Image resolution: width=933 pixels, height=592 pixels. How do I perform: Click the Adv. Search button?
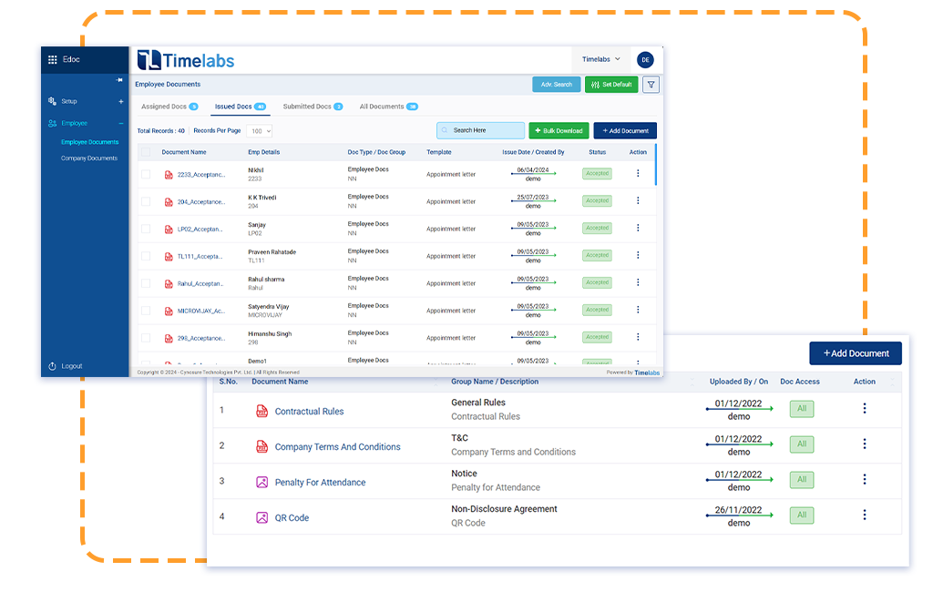point(557,85)
